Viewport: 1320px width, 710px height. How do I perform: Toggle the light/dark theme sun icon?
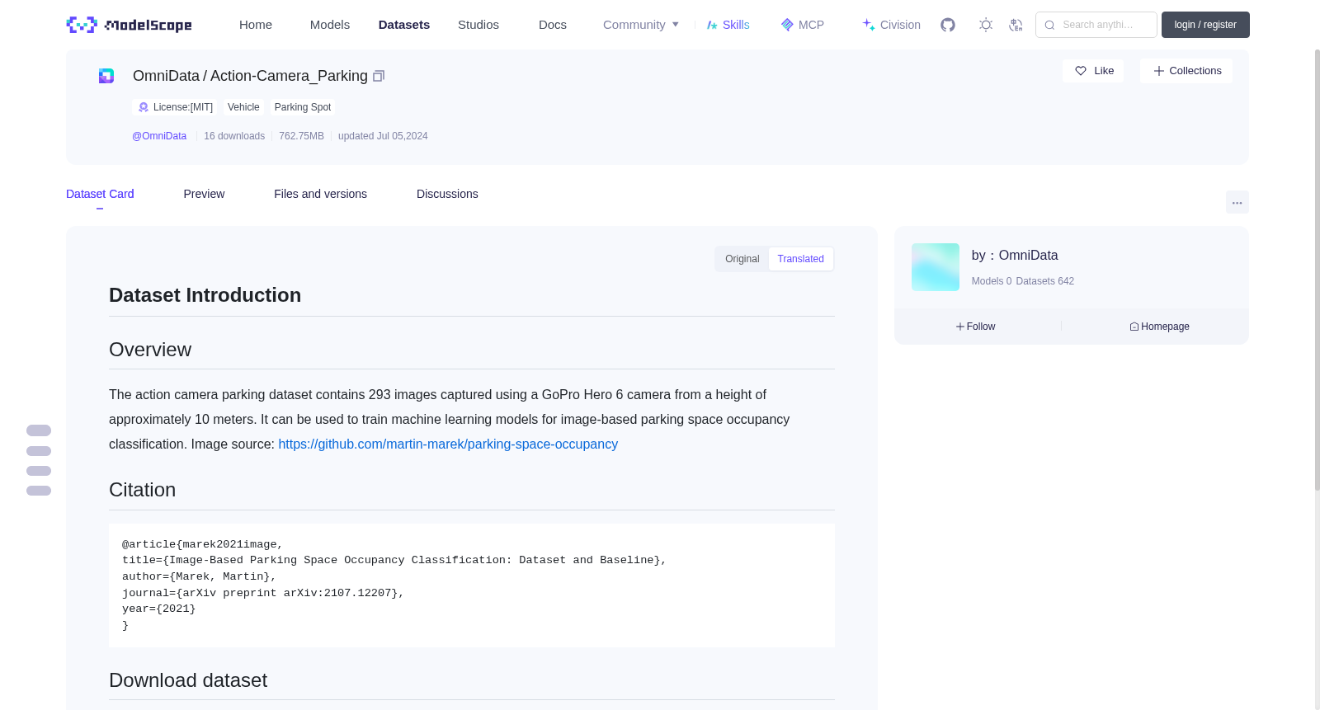pyautogui.click(x=986, y=25)
